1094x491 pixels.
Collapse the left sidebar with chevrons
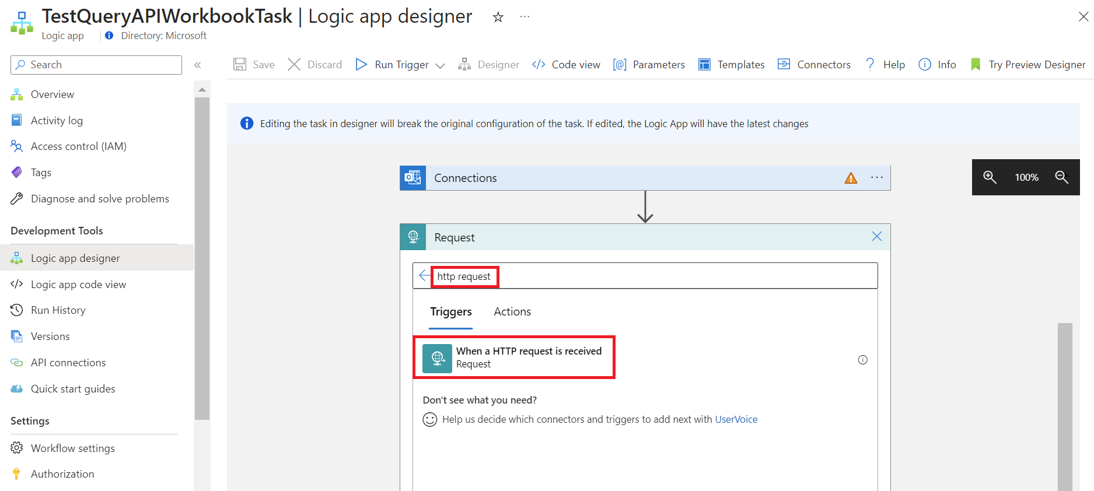tap(198, 65)
